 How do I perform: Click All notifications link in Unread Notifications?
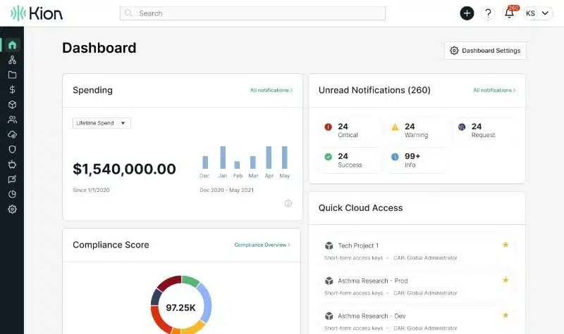point(495,90)
